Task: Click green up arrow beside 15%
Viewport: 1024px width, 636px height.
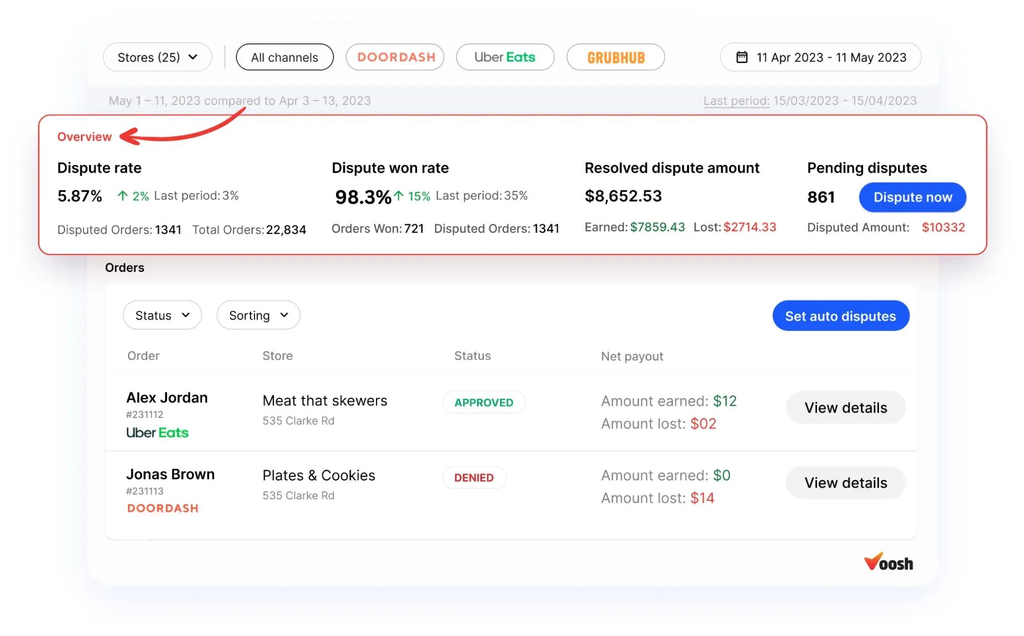Action: [x=399, y=196]
